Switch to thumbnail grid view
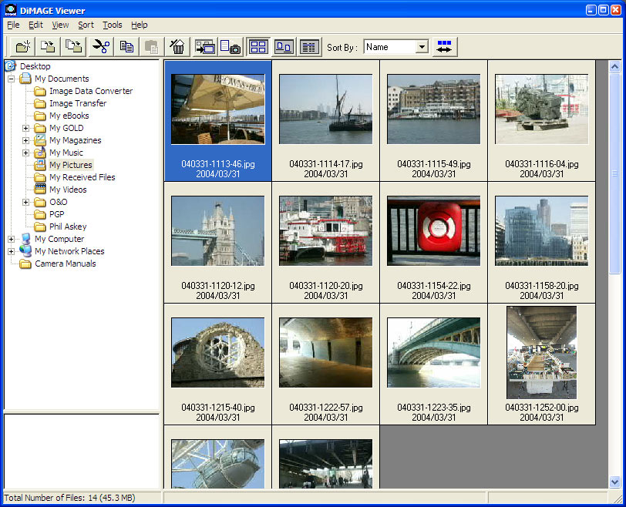Viewport: 626px width, 507px height. (258, 47)
